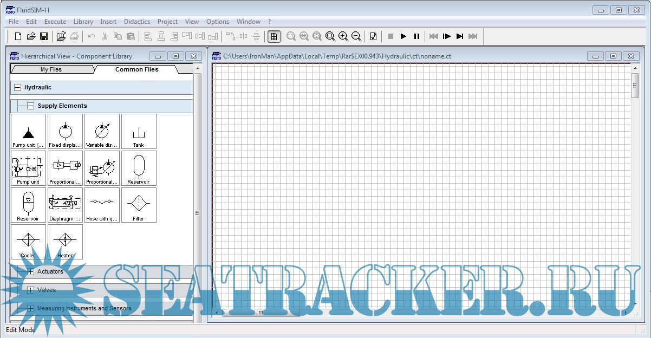
Task: Run the check circuit drawing tool
Action: click(373, 36)
